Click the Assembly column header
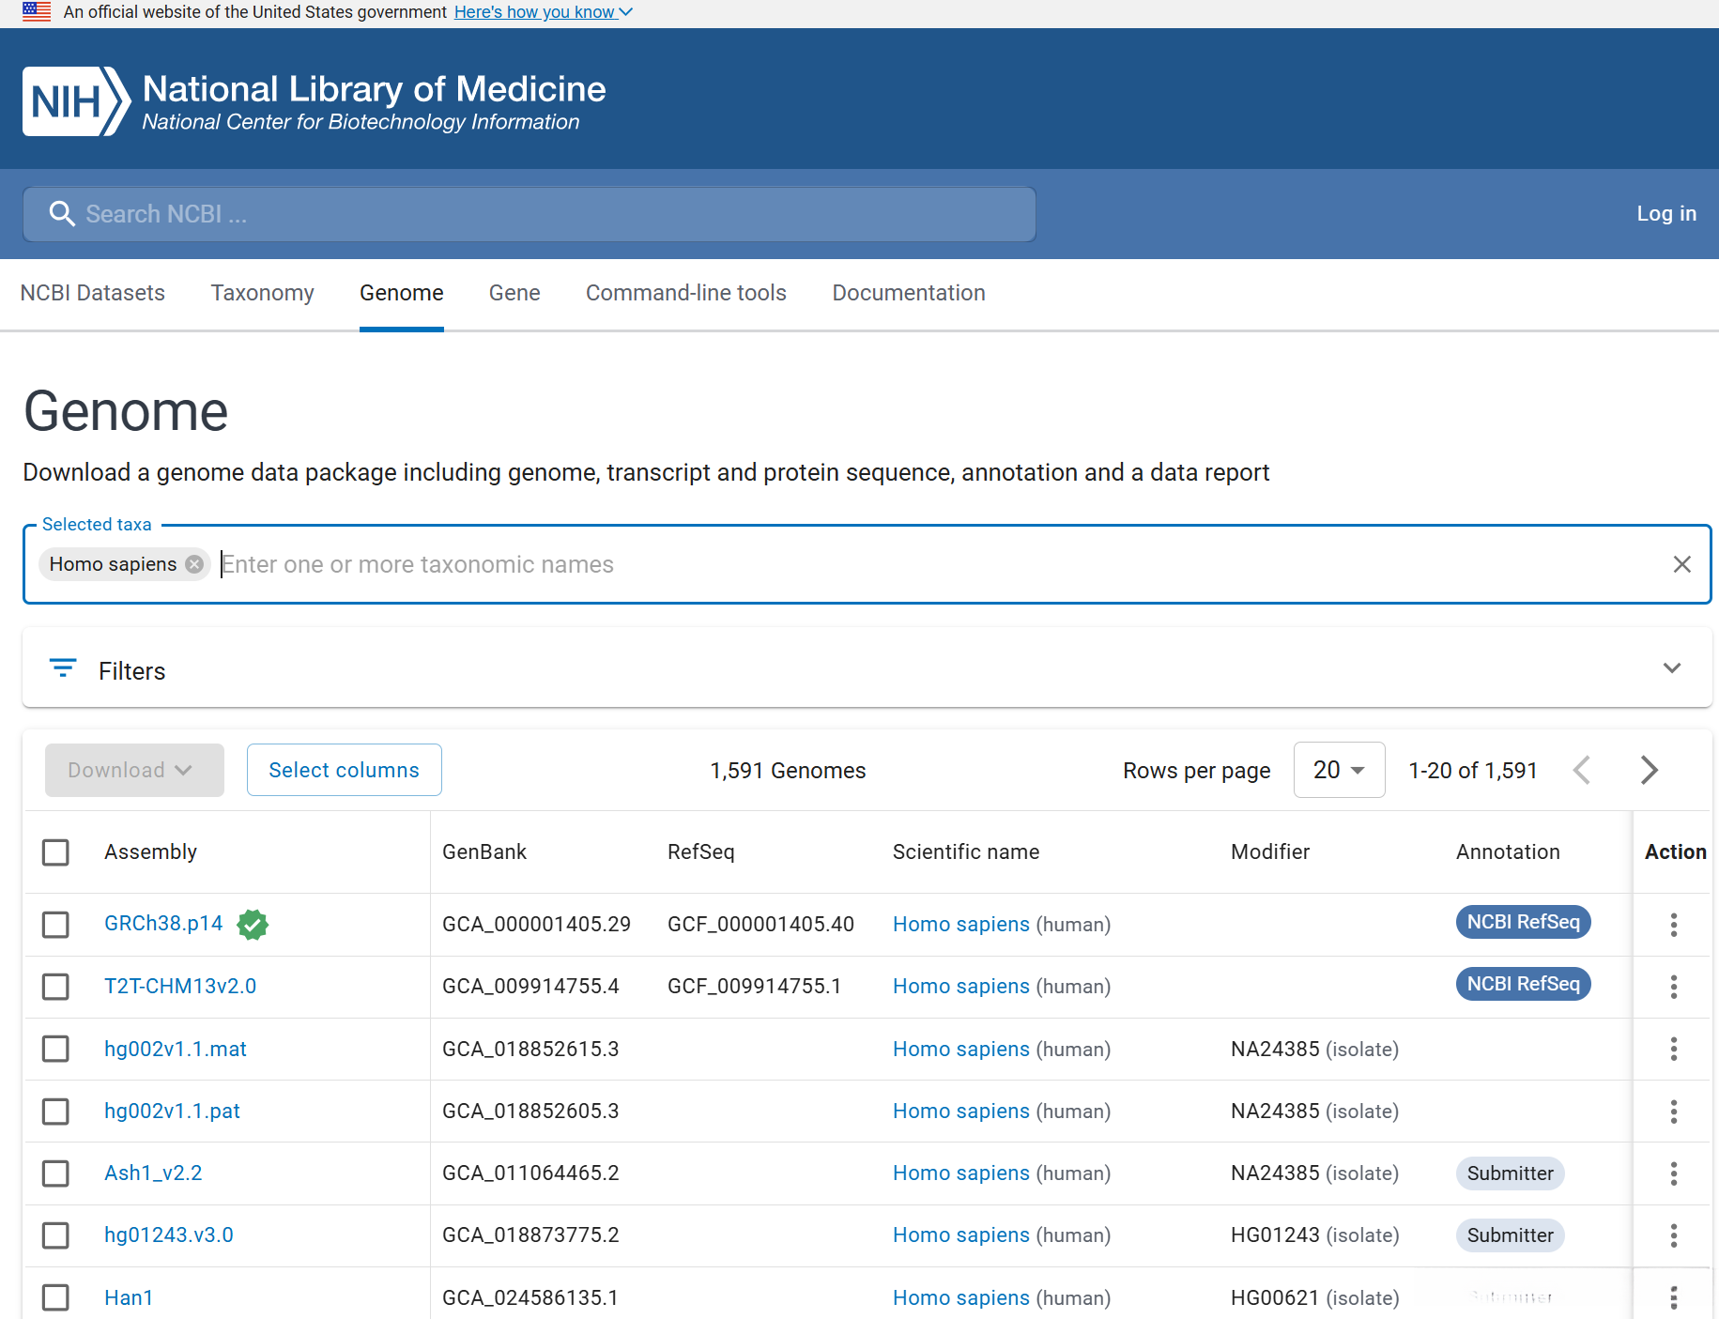 tap(150, 851)
